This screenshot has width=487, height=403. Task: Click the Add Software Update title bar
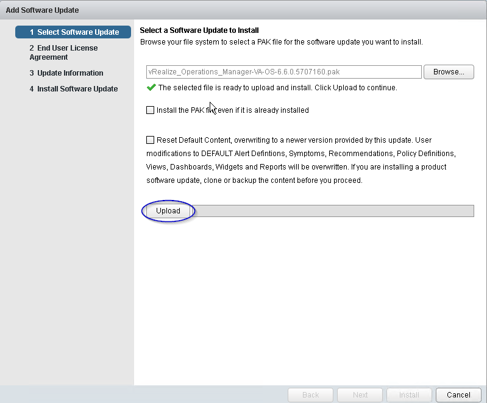point(243,10)
